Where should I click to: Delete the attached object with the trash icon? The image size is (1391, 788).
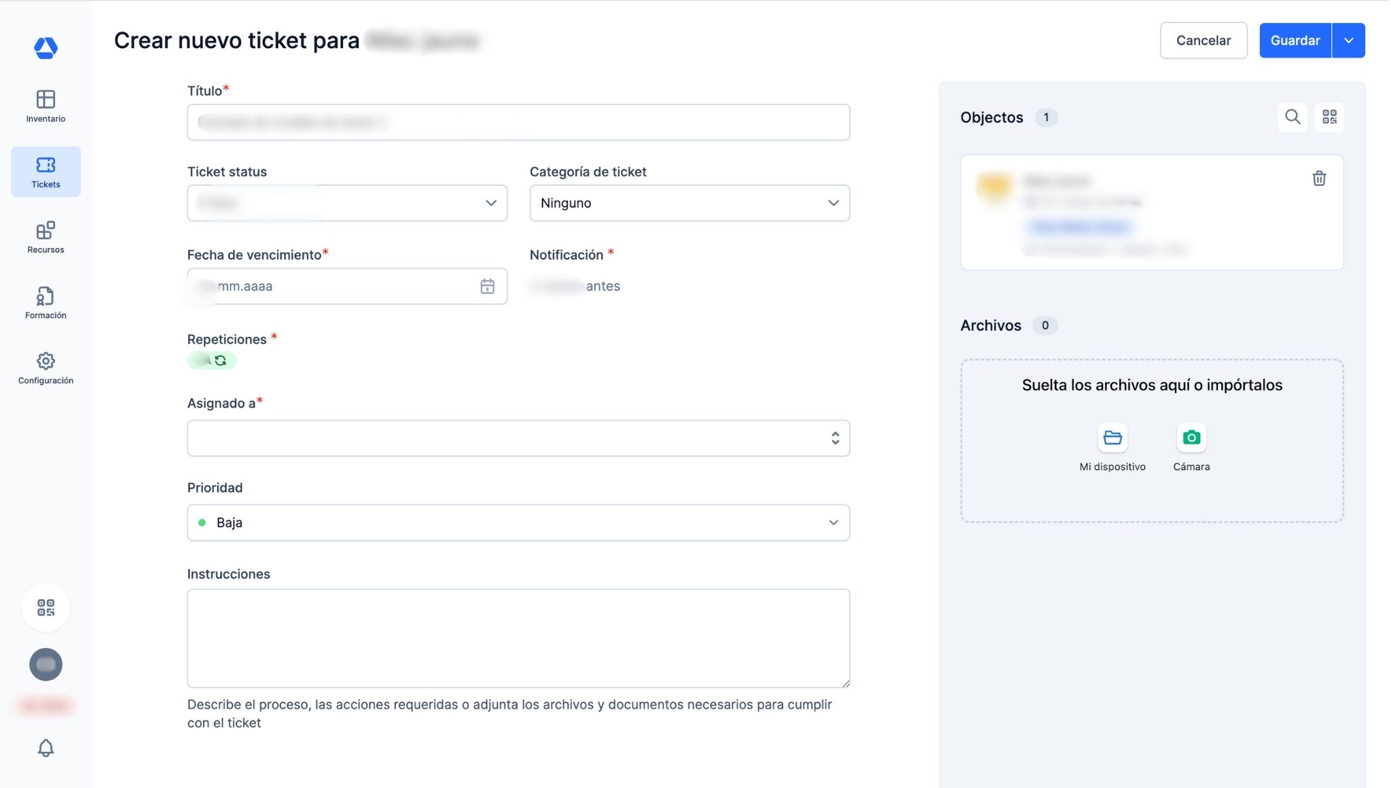[1319, 179]
